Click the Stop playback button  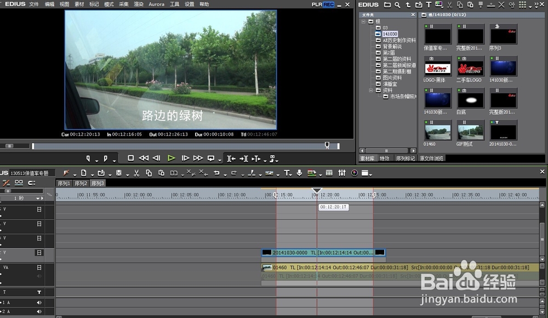pos(131,158)
